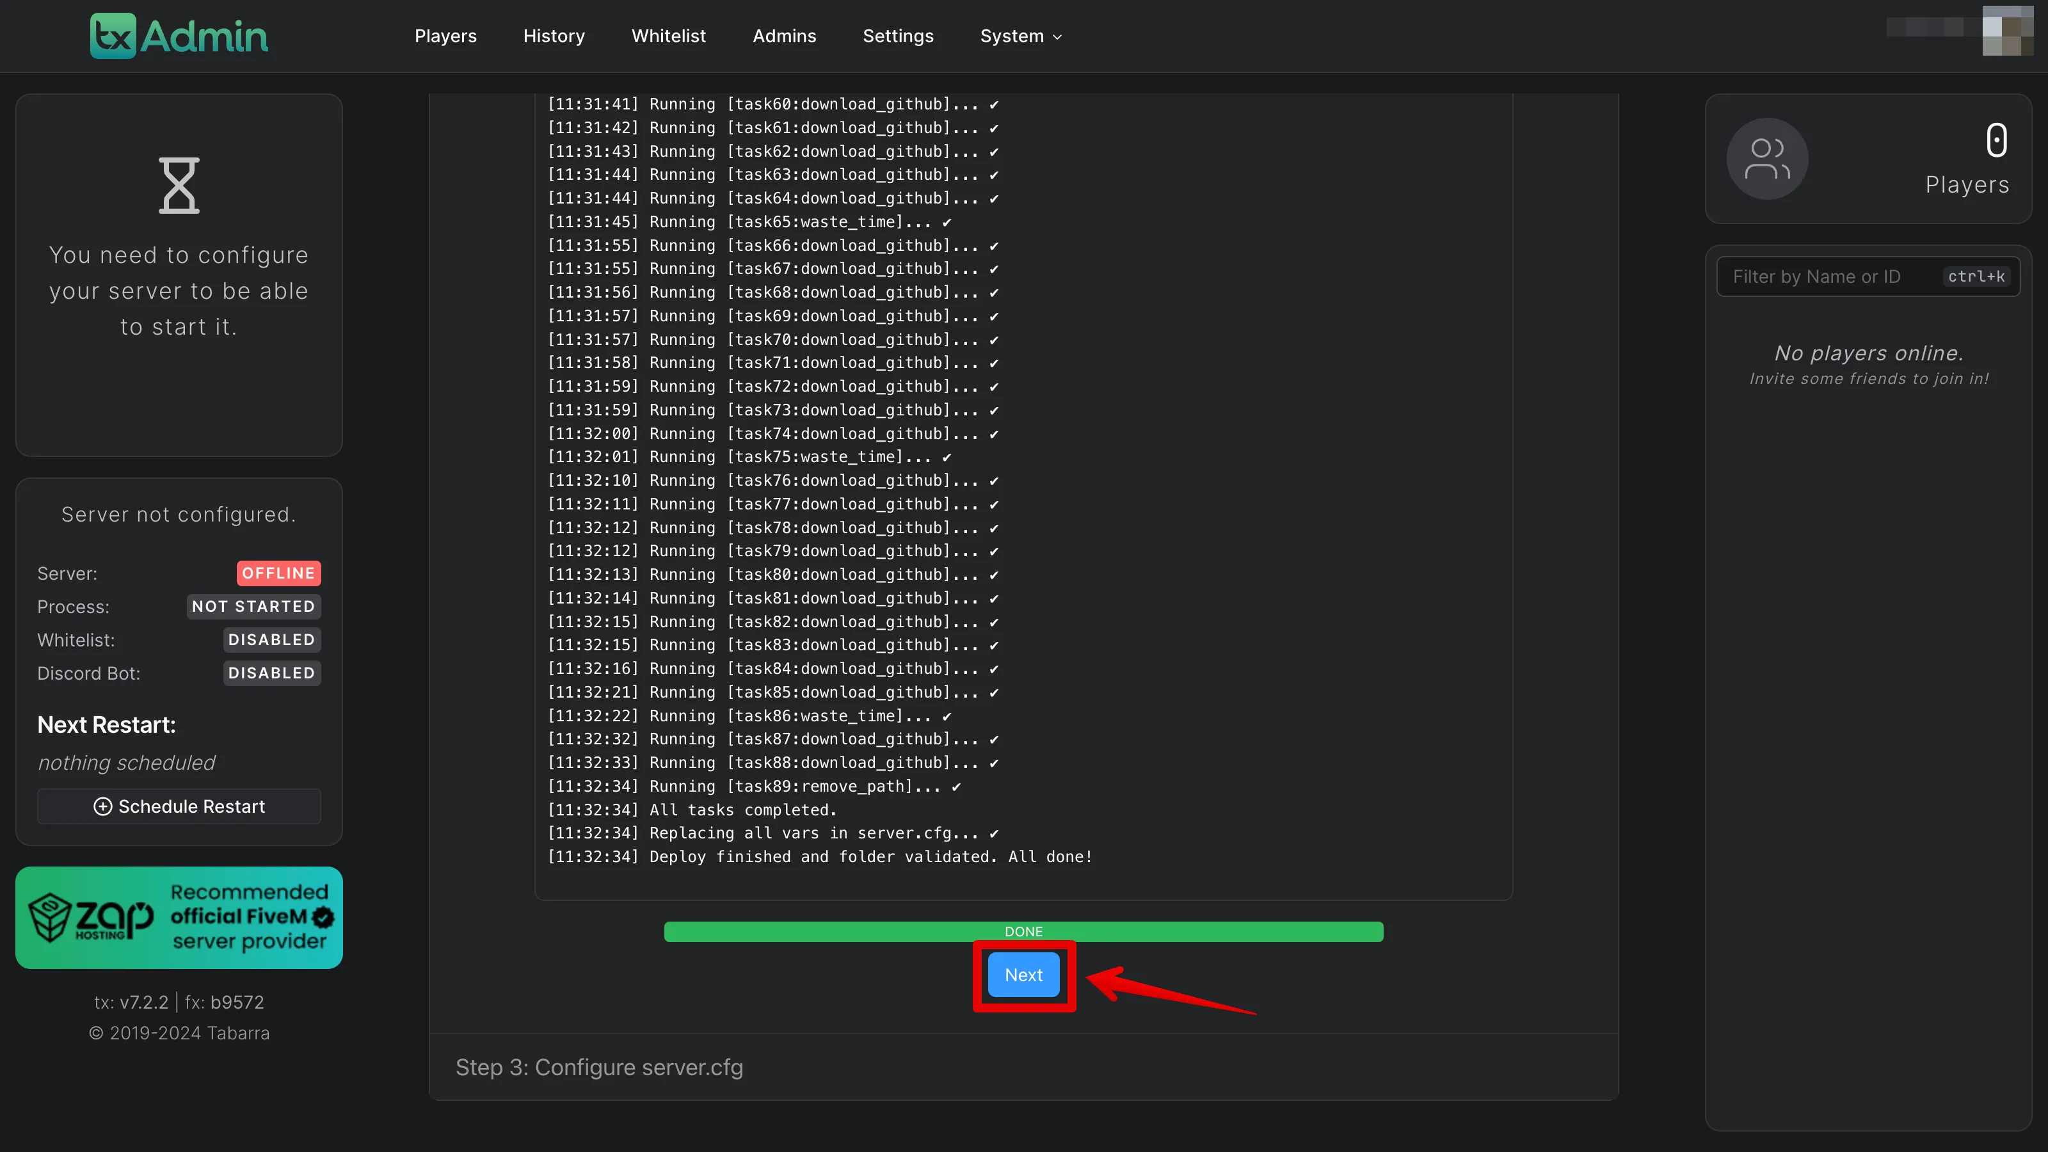Click the ZAP-Hosting recommended provider icon
This screenshot has height=1152, width=2048.
(x=179, y=917)
